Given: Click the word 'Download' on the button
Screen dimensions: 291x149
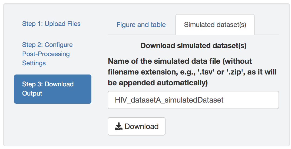Looking at the screenshot, I should 141,126.
